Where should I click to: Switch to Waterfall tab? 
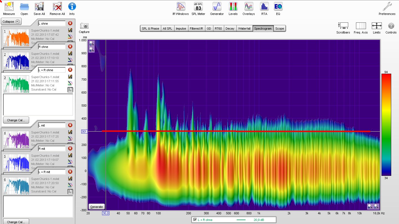coord(244,29)
